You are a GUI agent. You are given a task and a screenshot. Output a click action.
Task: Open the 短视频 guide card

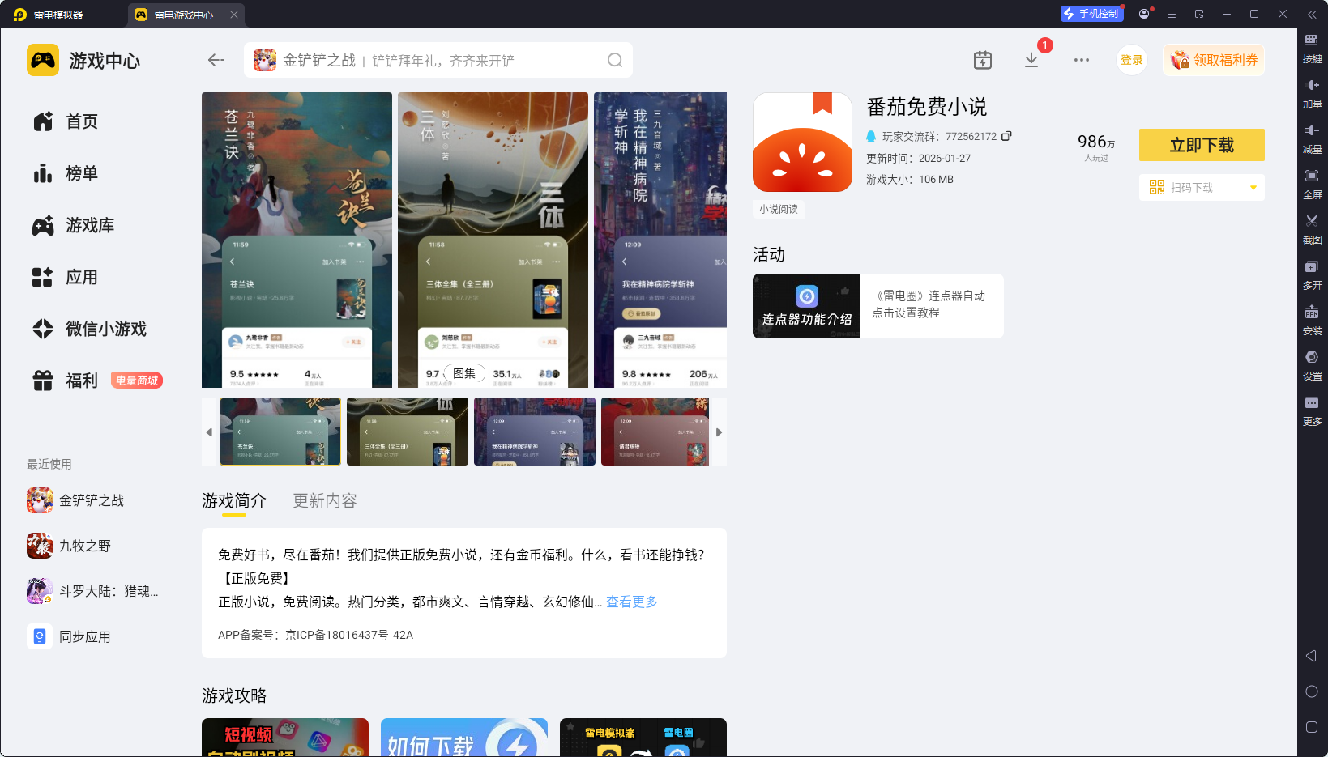coord(285,737)
